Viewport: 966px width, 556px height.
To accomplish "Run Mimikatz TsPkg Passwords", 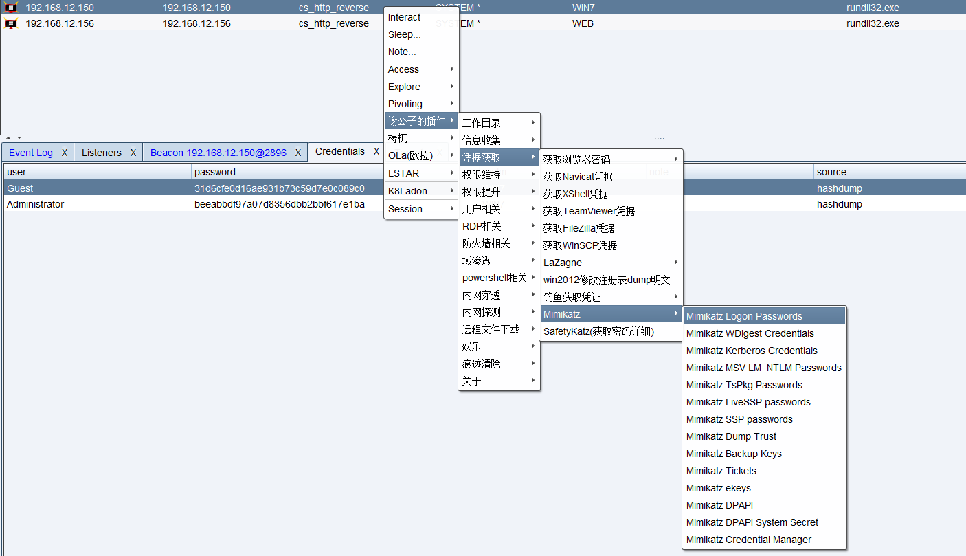I will pos(764,385).
